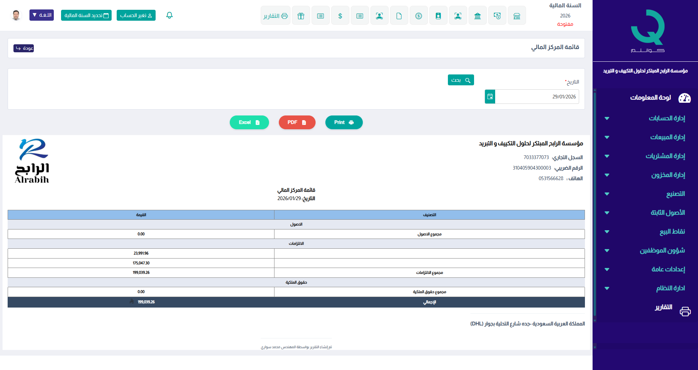
Task: Click the cash banknote with coin icon
Action: [497, 16]
